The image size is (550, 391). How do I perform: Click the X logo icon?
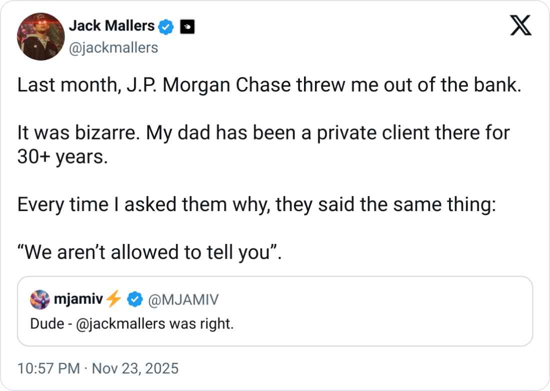(520, 26)
